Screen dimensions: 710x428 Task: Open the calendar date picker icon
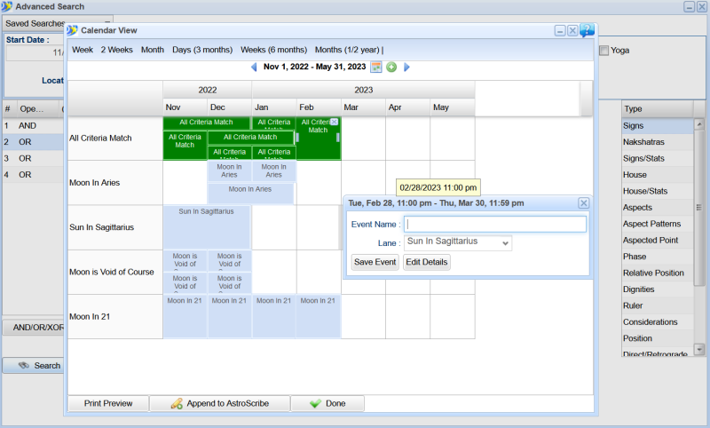click(x=376, y=67)
